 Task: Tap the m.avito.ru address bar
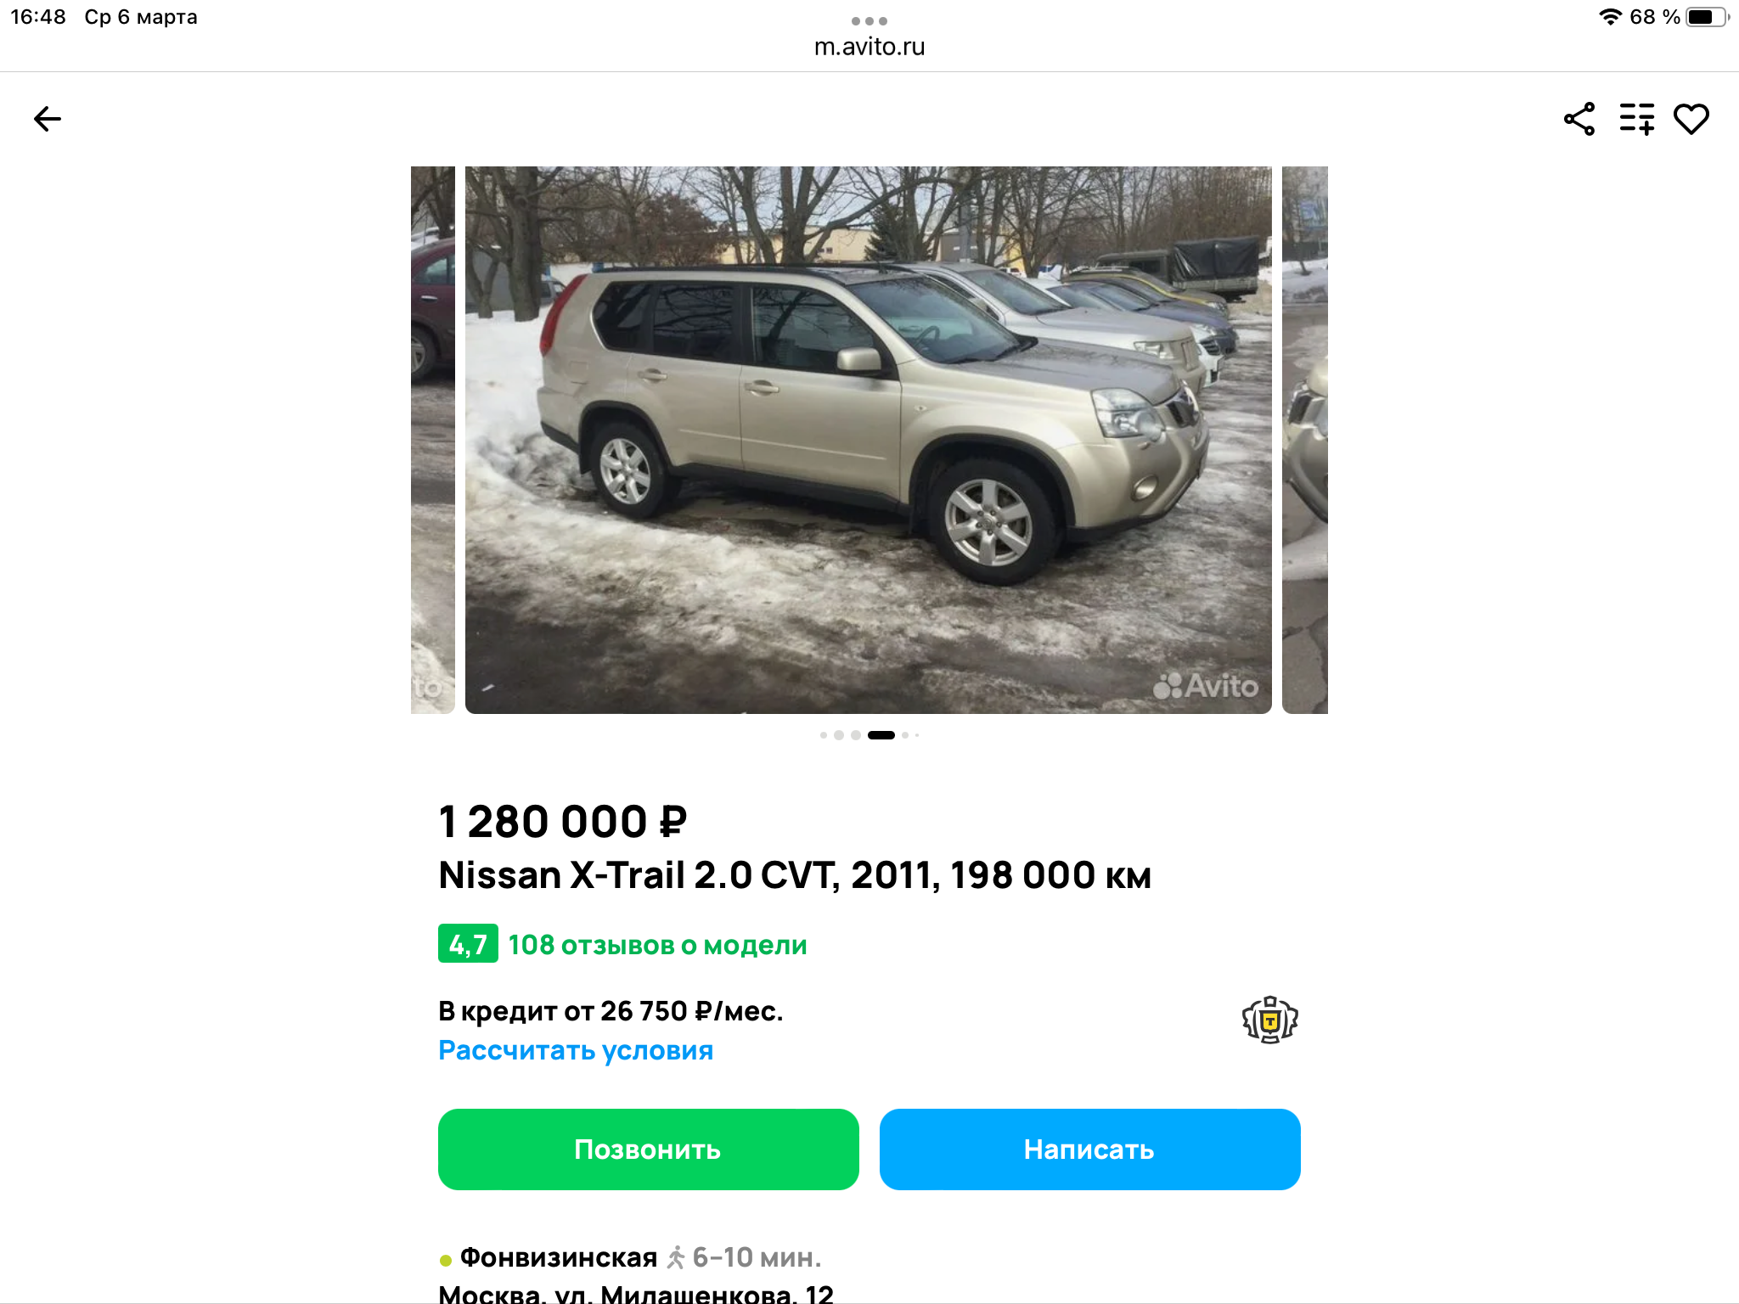pos(869,47)
